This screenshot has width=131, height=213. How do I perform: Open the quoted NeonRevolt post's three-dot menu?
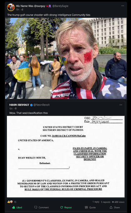pyautogui.click(x=121, y=105)
